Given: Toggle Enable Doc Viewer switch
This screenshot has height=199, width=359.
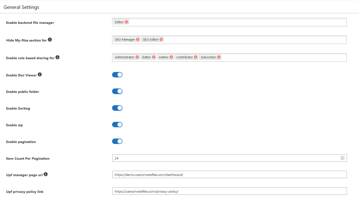Looking at the screenshot, I should point(117,75).
